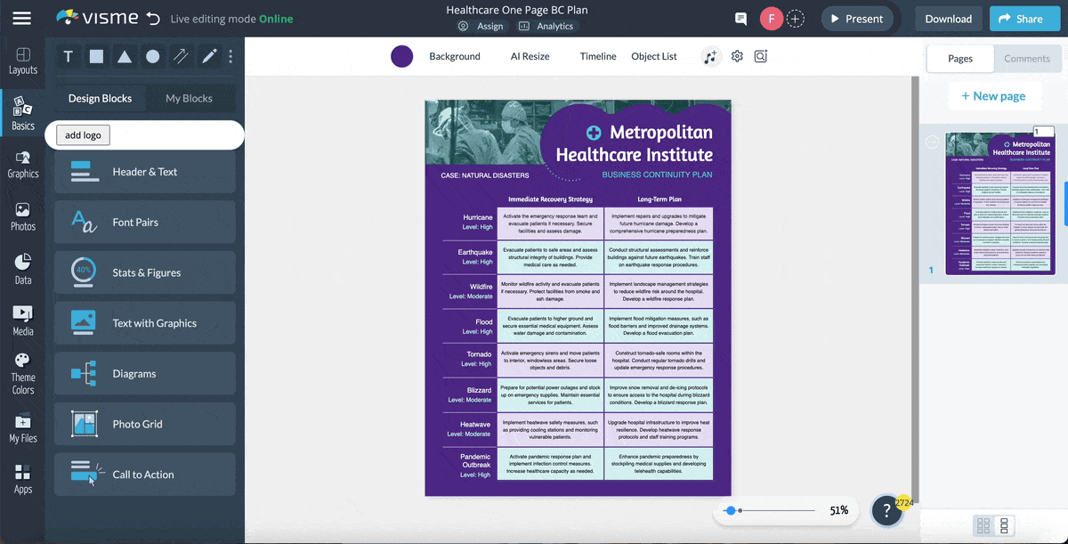Click the add audio music icon
1068x544 pixels.
(709, 57)
